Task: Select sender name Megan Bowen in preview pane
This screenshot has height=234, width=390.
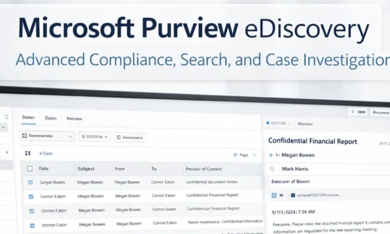Action: tap(298, 155)
